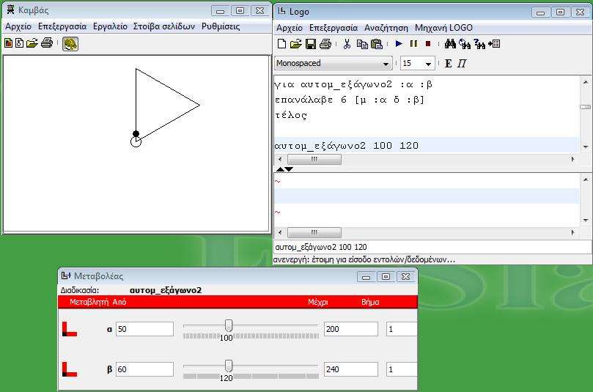
Task: Click the turtle circle on the canvas
Action: [136, 141]
